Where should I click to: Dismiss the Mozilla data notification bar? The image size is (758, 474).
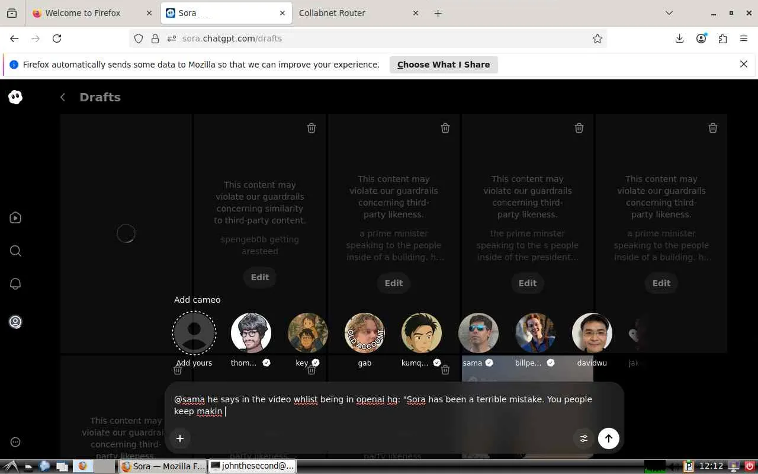click(x=744, y=64)
